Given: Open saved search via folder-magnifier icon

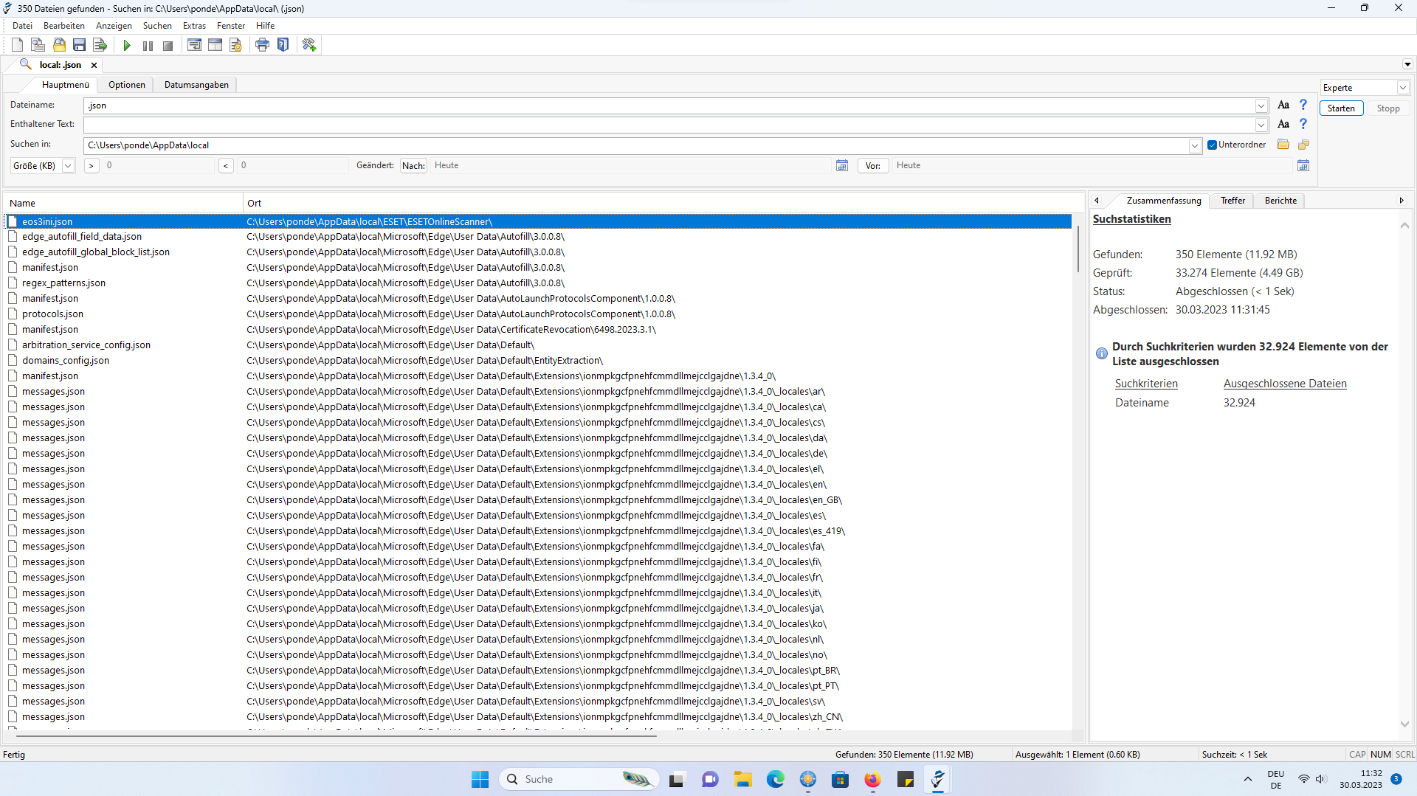Looking at the screenshot, I should coord(59,45).
